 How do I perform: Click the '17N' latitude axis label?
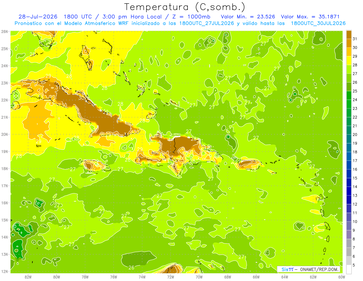point(4,186)
